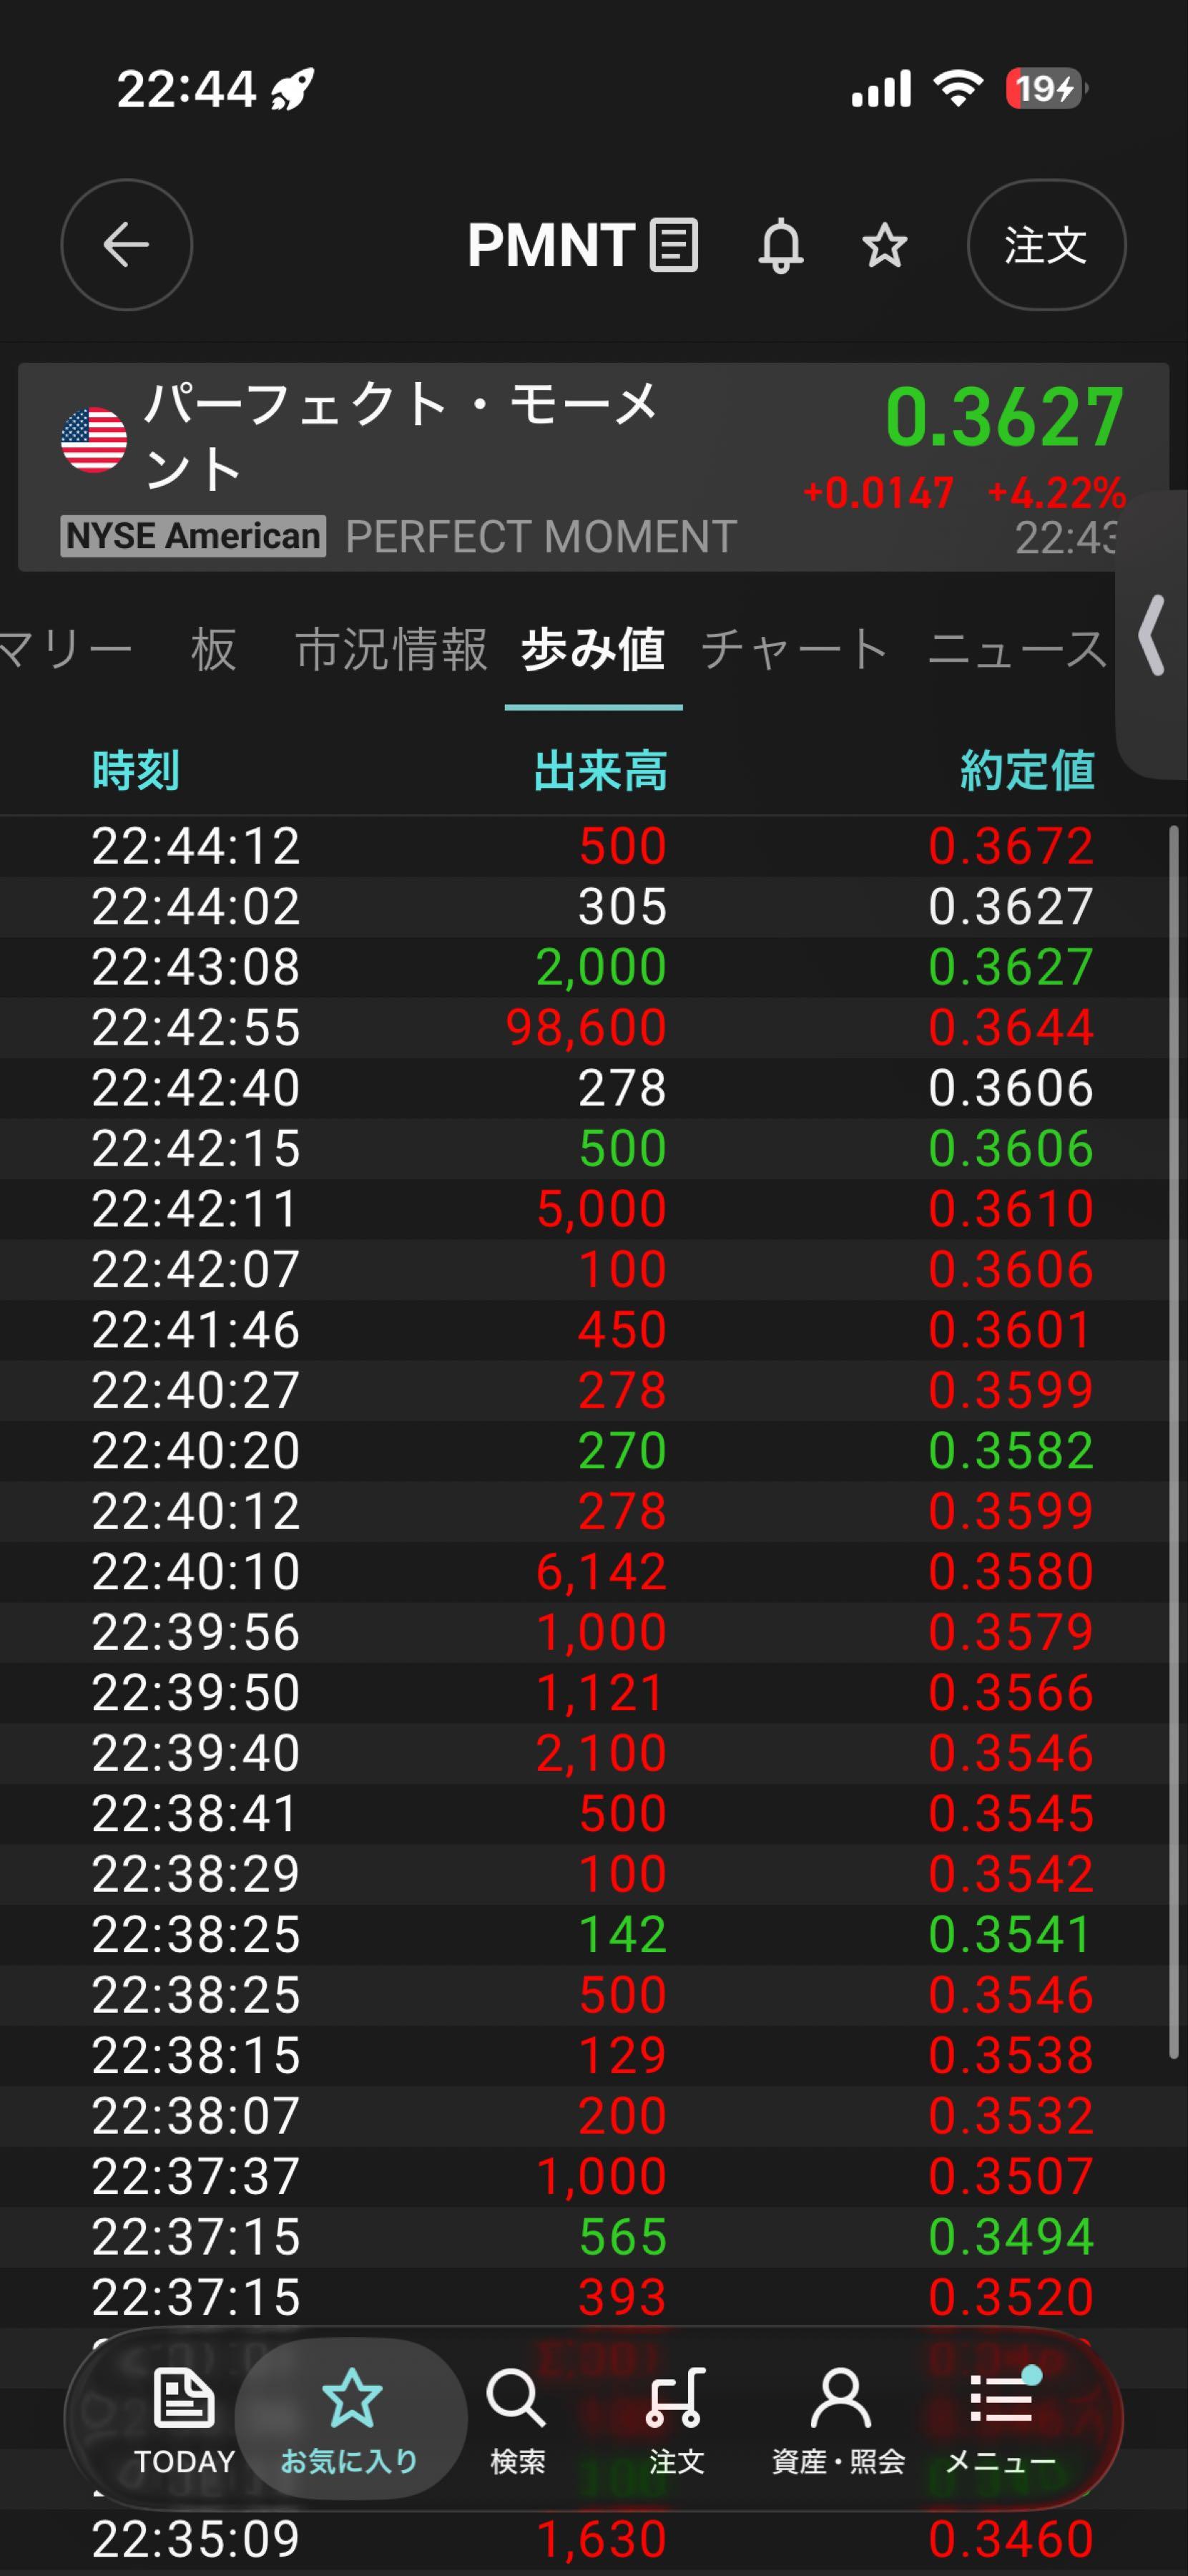Image resolution: width=1188 pixels, height=2576 pixels.
Task: Open メニュー in bottom bar
Action: point(1001,2420)
